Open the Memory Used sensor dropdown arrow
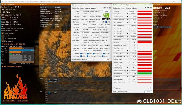This screenshot has height=105, width=182. click(128, 39)
